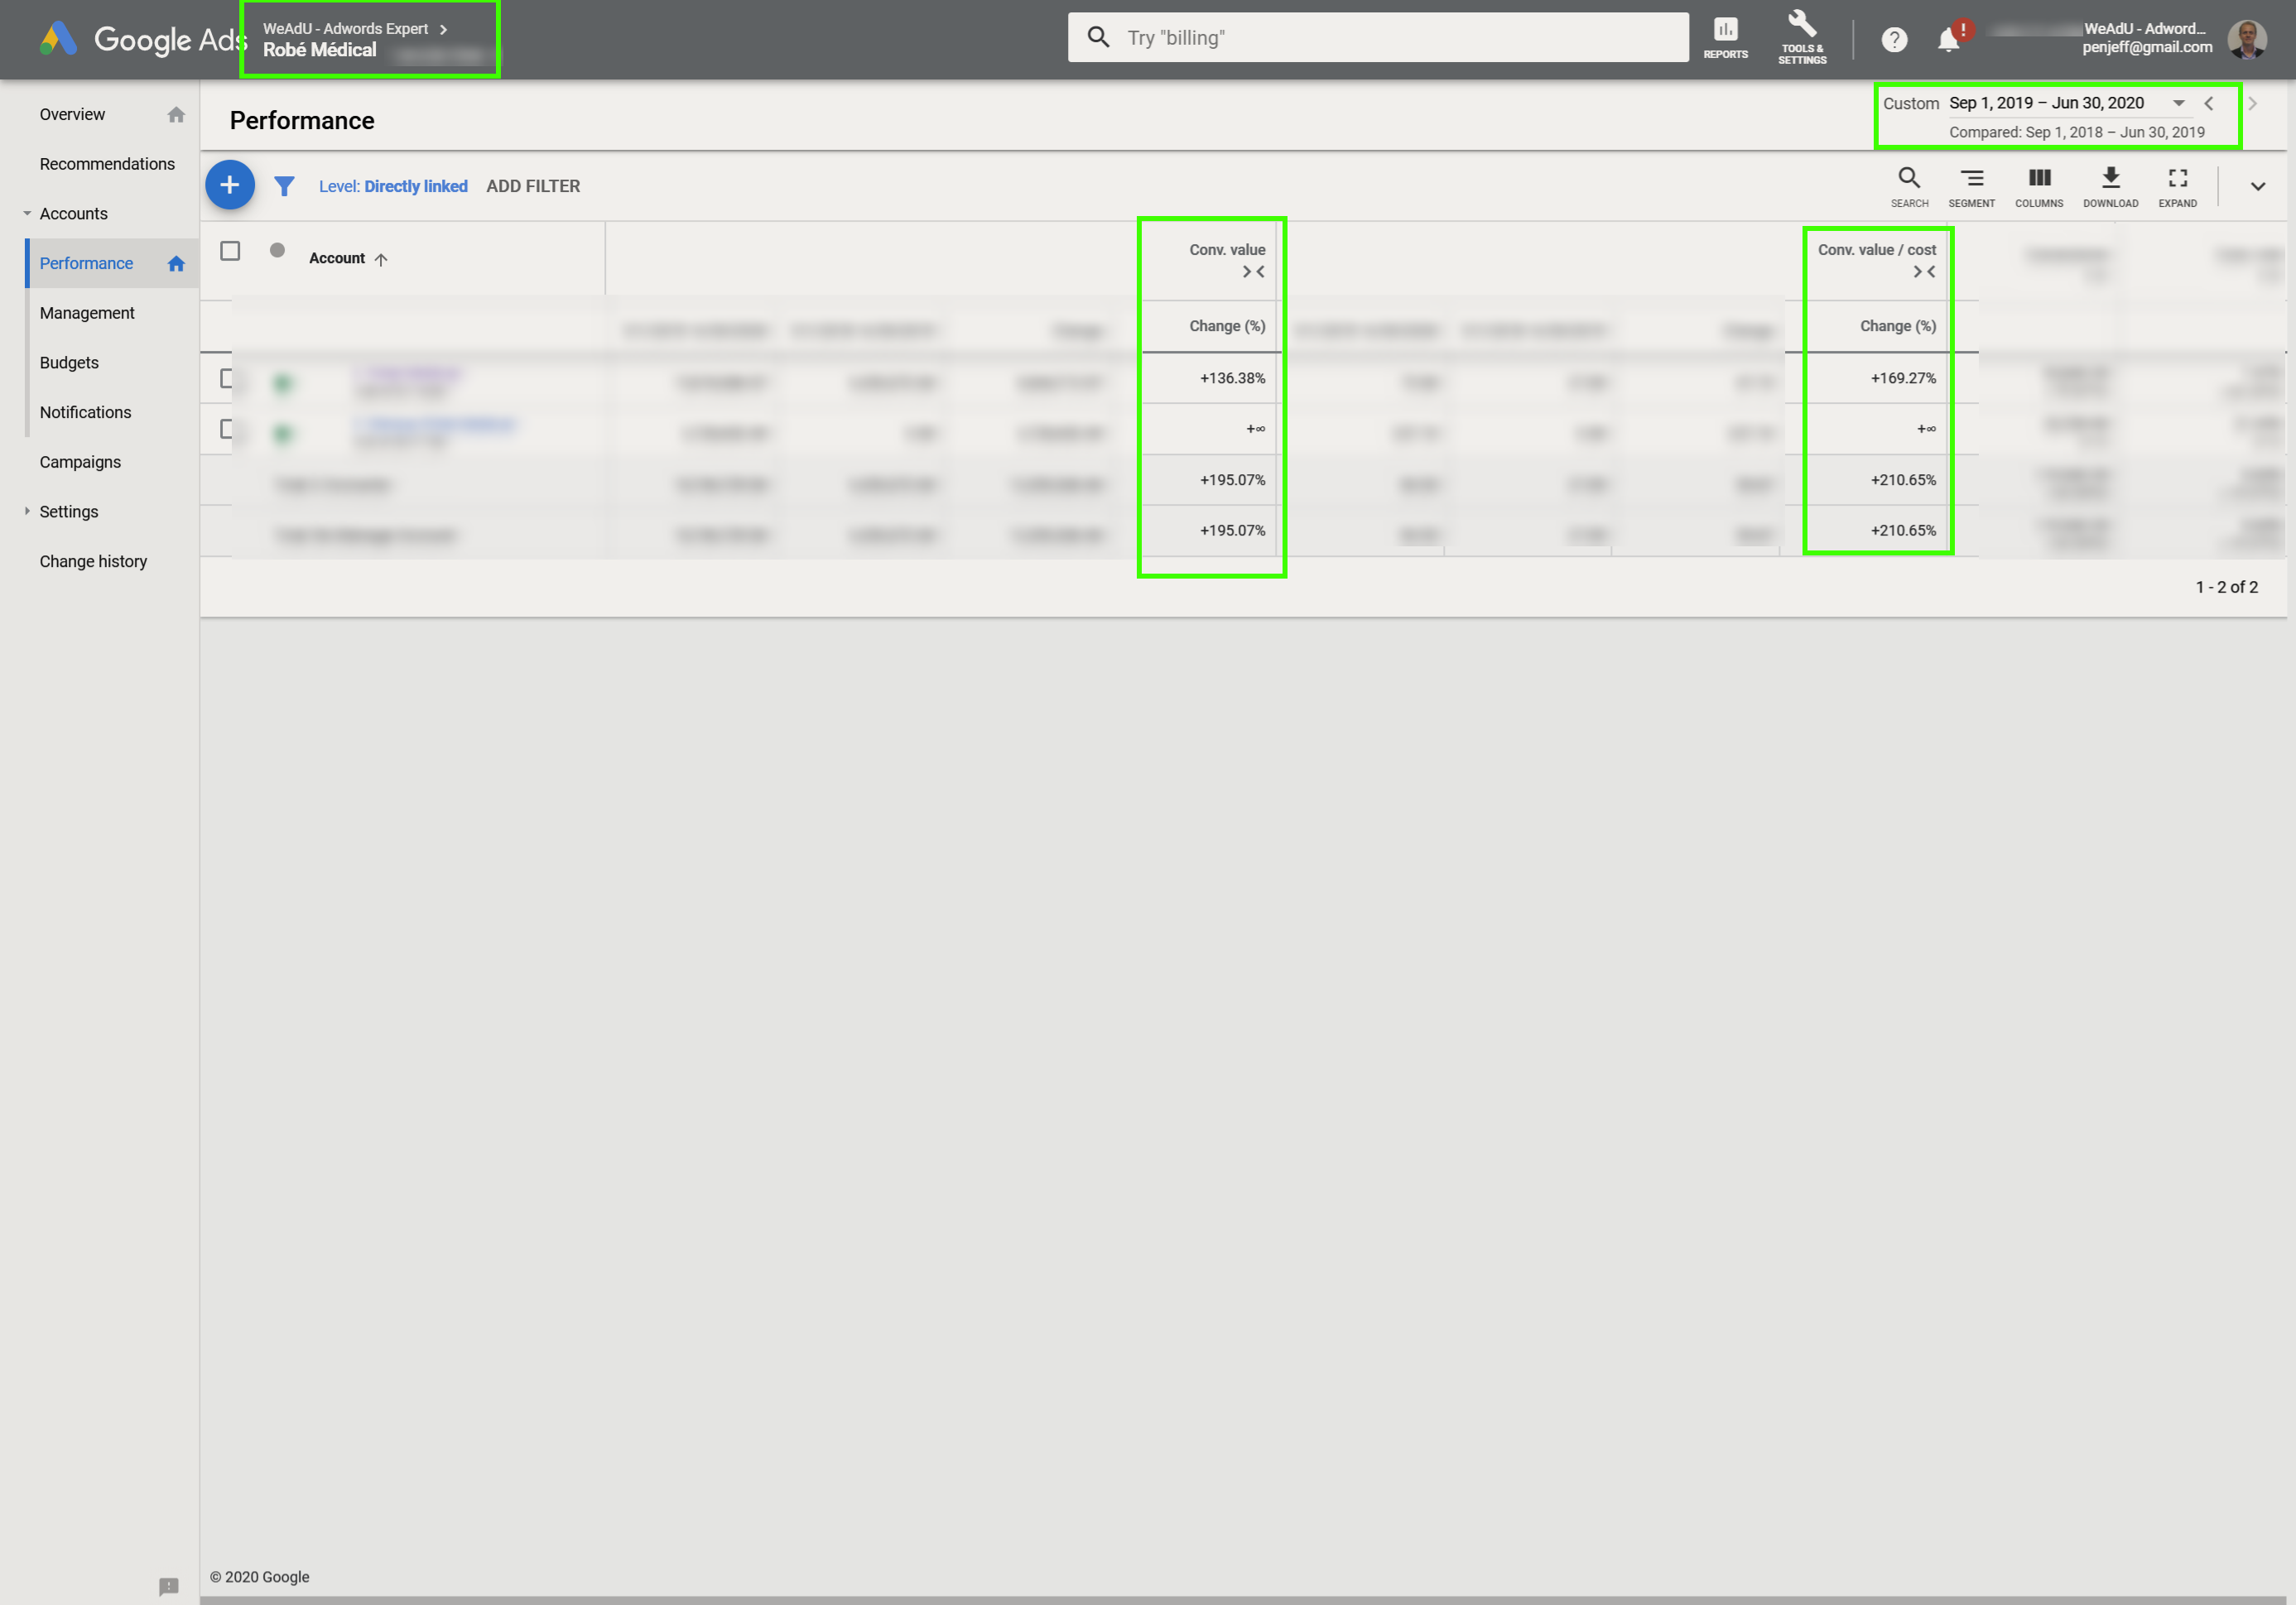This screenshot has width=2296, height=1605.
Task: Tick the checkbox in the +136.38% row
Action: click(227, 379)
